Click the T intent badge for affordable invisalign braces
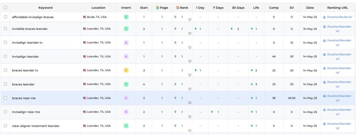 pos(126,17)
